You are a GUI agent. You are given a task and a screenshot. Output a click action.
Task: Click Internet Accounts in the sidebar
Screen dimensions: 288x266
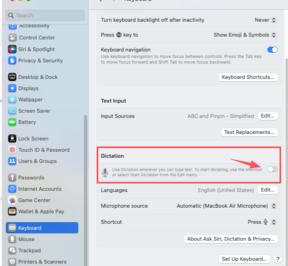click(x=40, y=189)
